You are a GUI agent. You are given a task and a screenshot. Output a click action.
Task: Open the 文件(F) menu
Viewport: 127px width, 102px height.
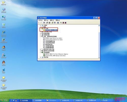tap(40, 20)
